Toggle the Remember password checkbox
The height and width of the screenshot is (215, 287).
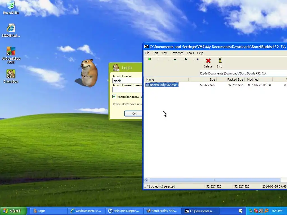tap(114, 97)
